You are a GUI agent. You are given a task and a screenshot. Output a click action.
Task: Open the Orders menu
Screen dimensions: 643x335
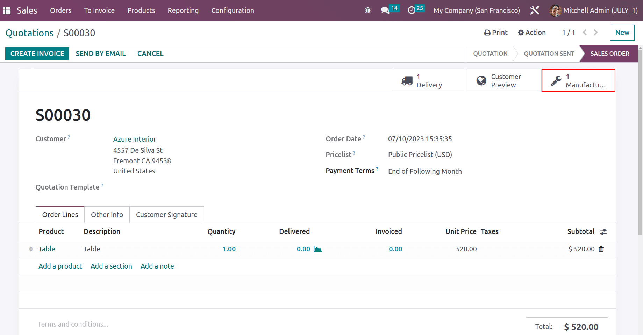61,10
